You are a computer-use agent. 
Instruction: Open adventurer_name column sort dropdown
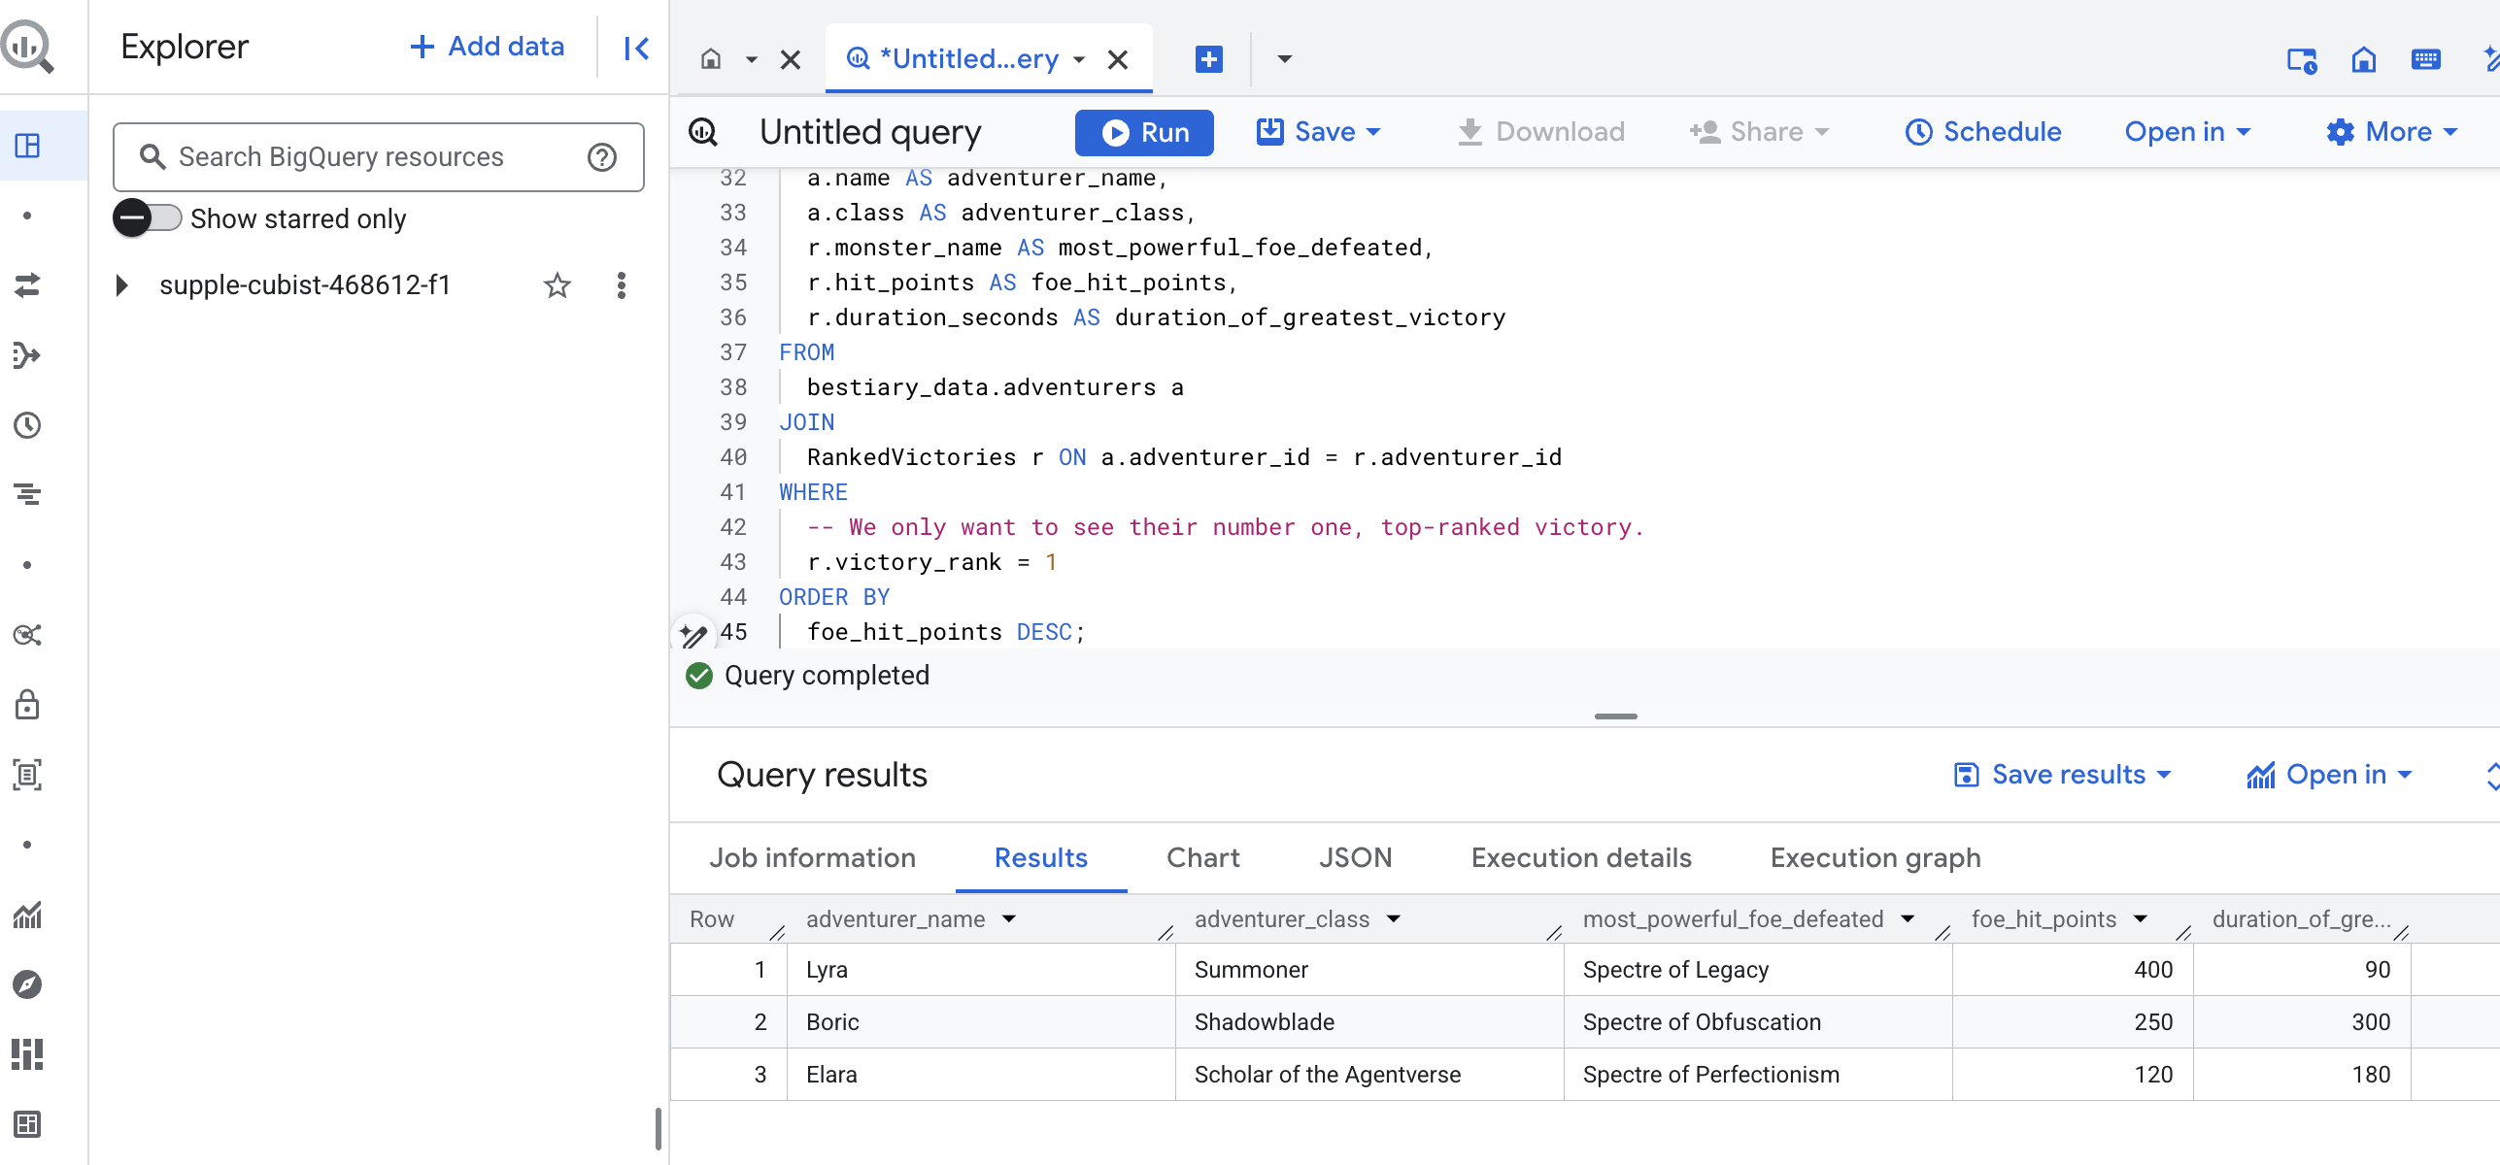point(1009,919)
